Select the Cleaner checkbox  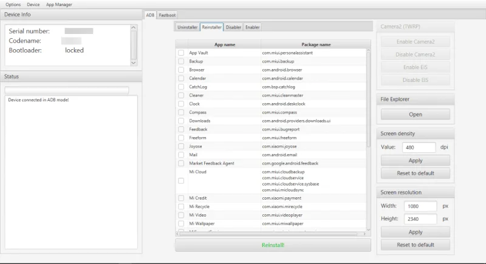point(181,95)
